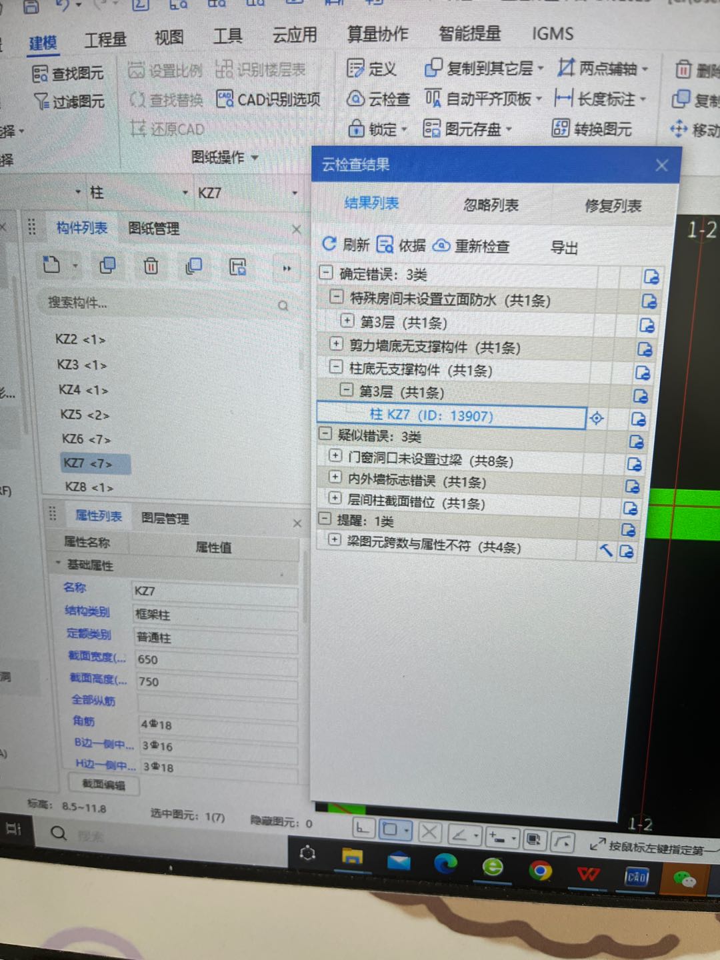This screenshot has width=720, height=960.
Task: Delete component with trash icon
Action: [151, 266]
